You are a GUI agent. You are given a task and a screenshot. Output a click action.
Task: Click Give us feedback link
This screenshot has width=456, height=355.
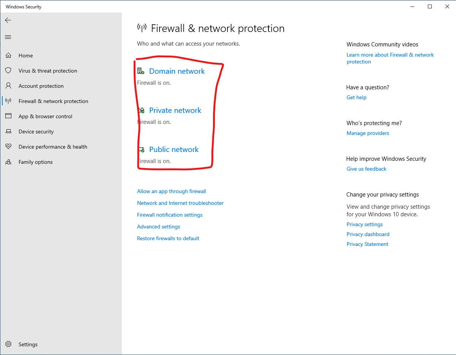click(366, 169)
